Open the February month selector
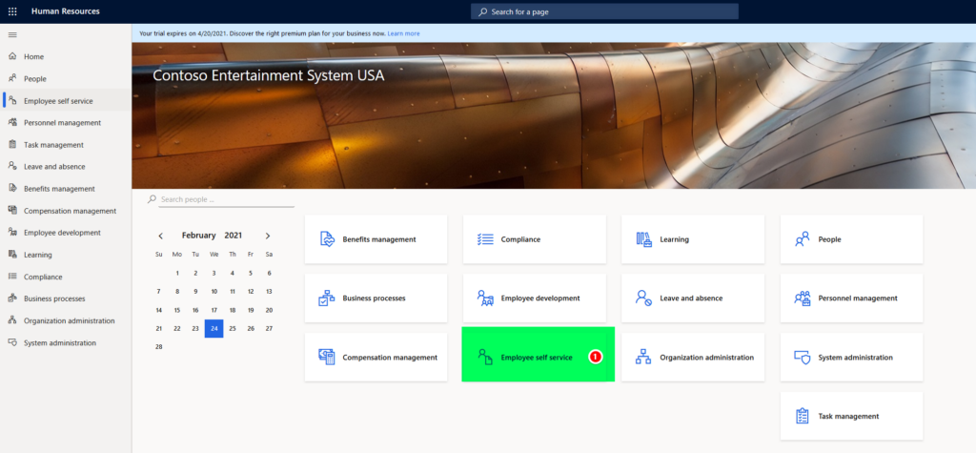Viewport: 976px width, 453px height. (198, 236)
